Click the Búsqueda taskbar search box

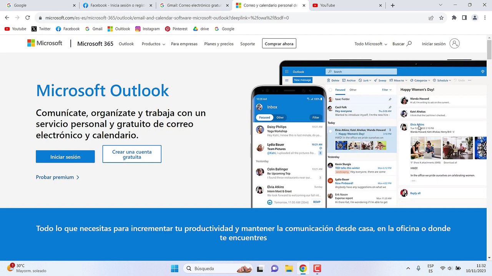click(x=218, y=268)
